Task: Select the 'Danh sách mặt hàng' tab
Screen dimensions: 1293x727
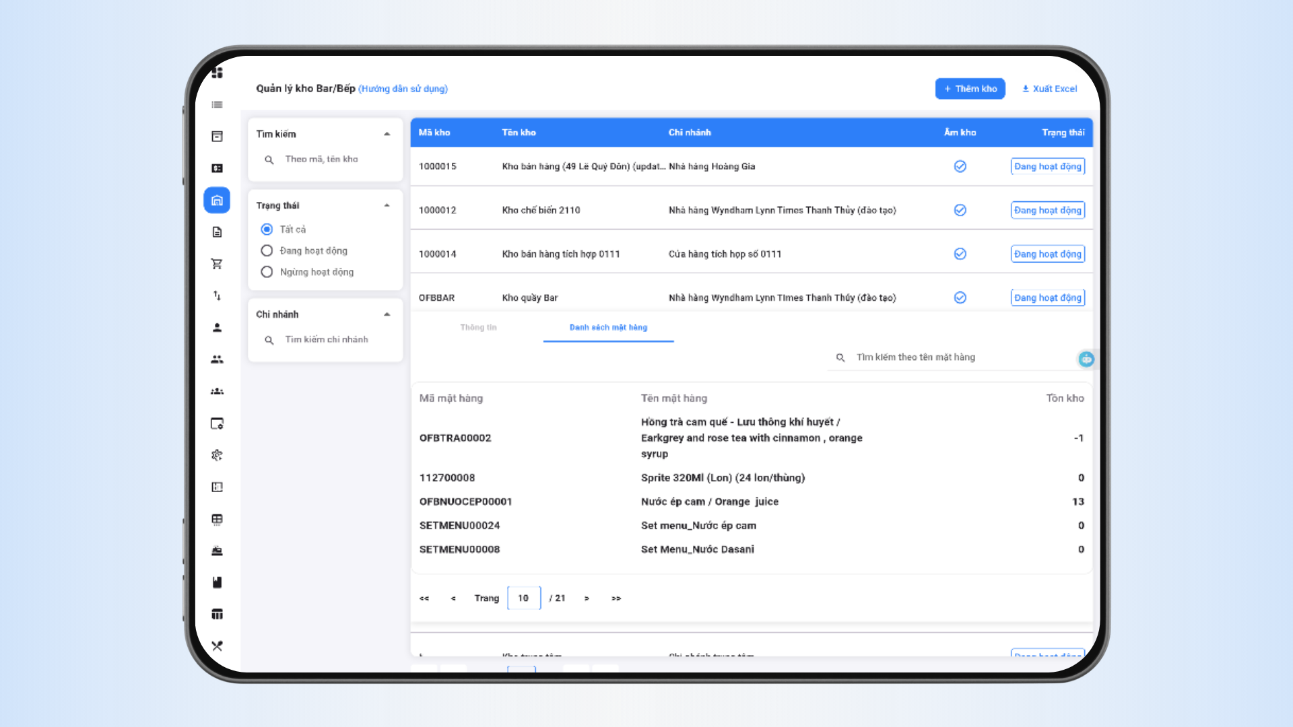Action: pos(608,328)
